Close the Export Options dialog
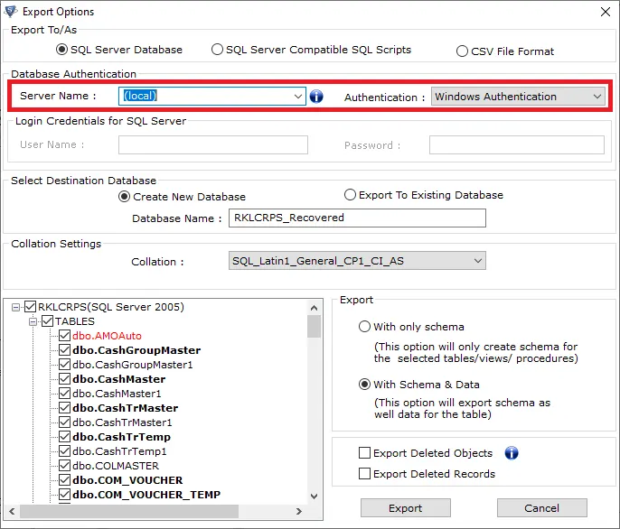Viewport: 620px width, 529px height. [x=605, y=12]
